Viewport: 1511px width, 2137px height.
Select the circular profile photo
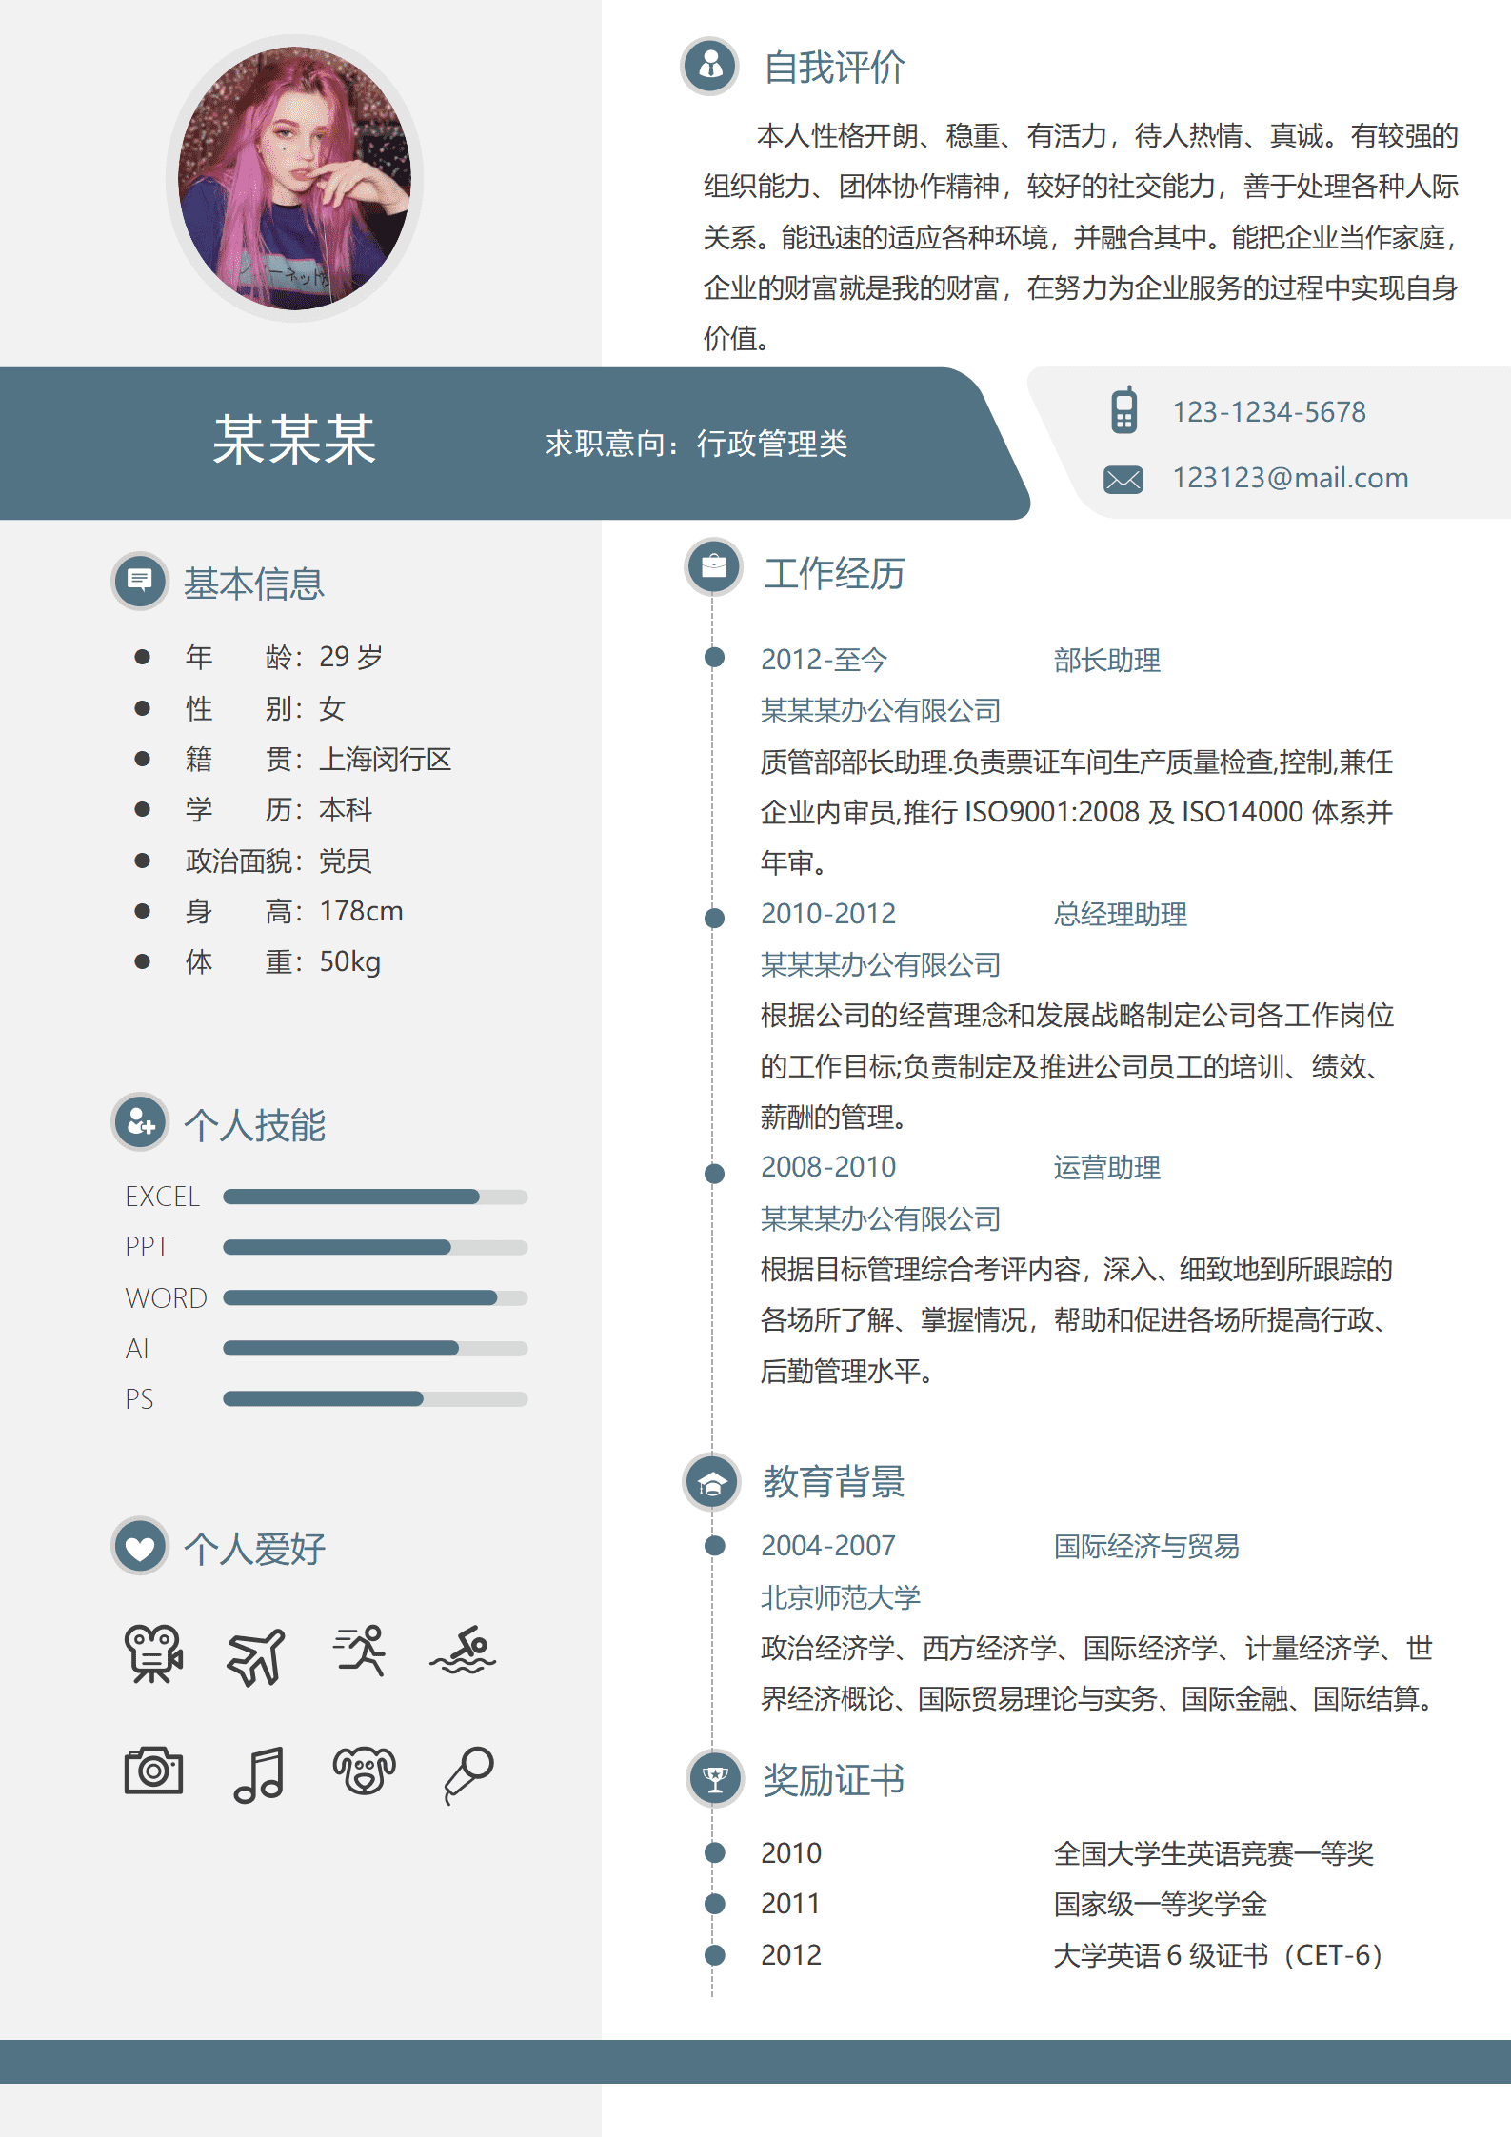coord(294,179)
